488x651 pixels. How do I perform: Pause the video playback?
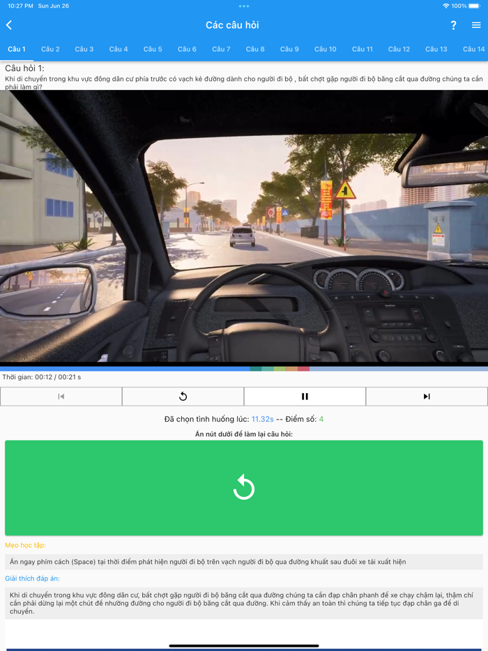(305, 397)
